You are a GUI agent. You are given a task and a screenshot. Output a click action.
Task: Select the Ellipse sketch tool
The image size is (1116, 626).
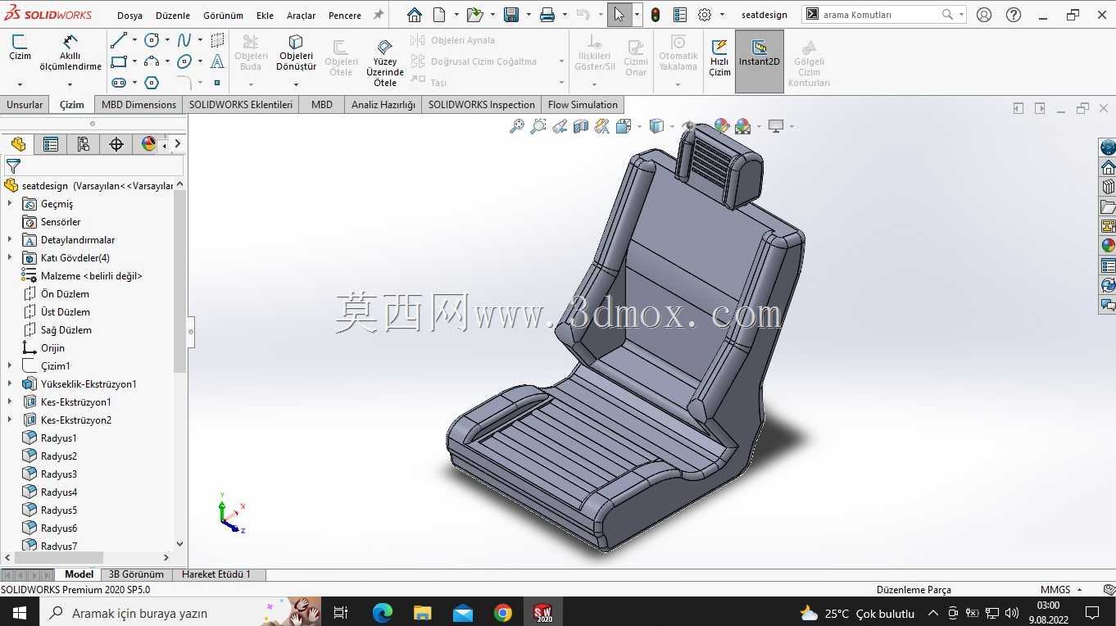(x=184, y=61)
